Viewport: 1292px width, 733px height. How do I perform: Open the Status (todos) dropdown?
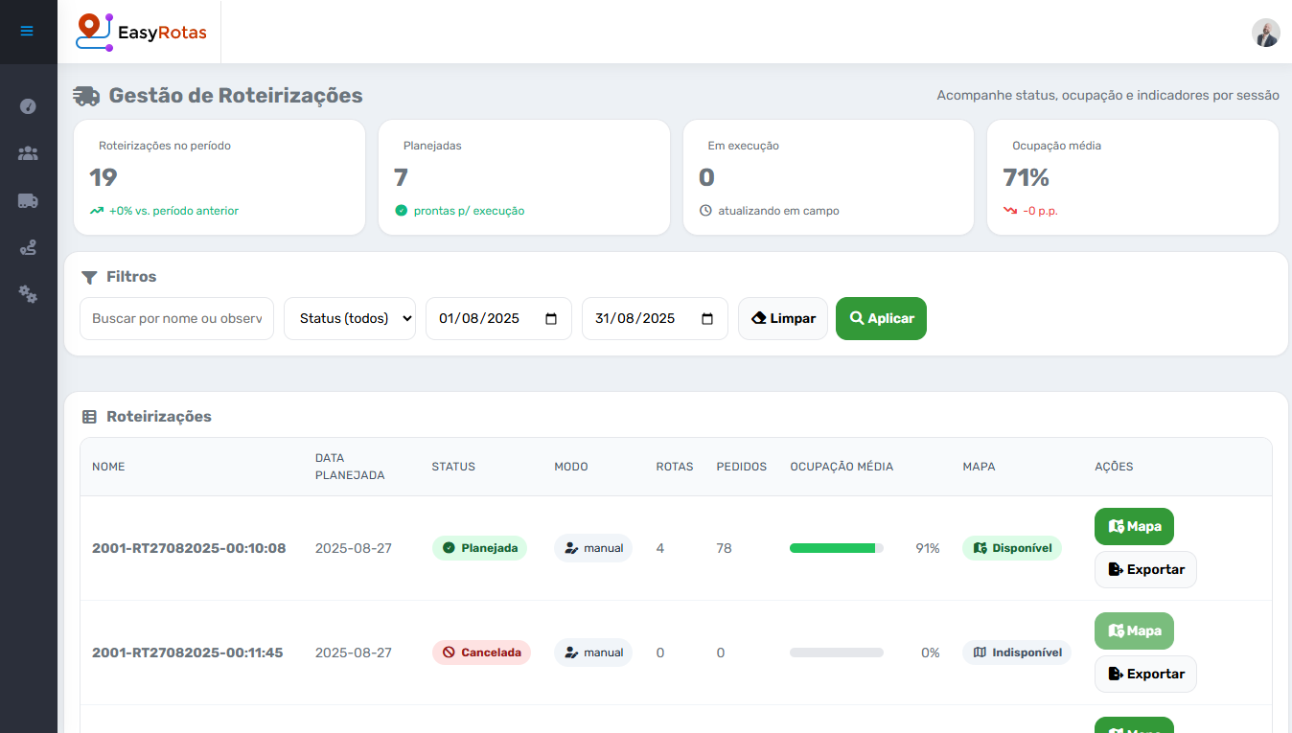tap(350, 319)
